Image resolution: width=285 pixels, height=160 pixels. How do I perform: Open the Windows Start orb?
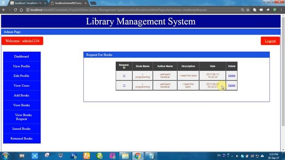[5, 156]
